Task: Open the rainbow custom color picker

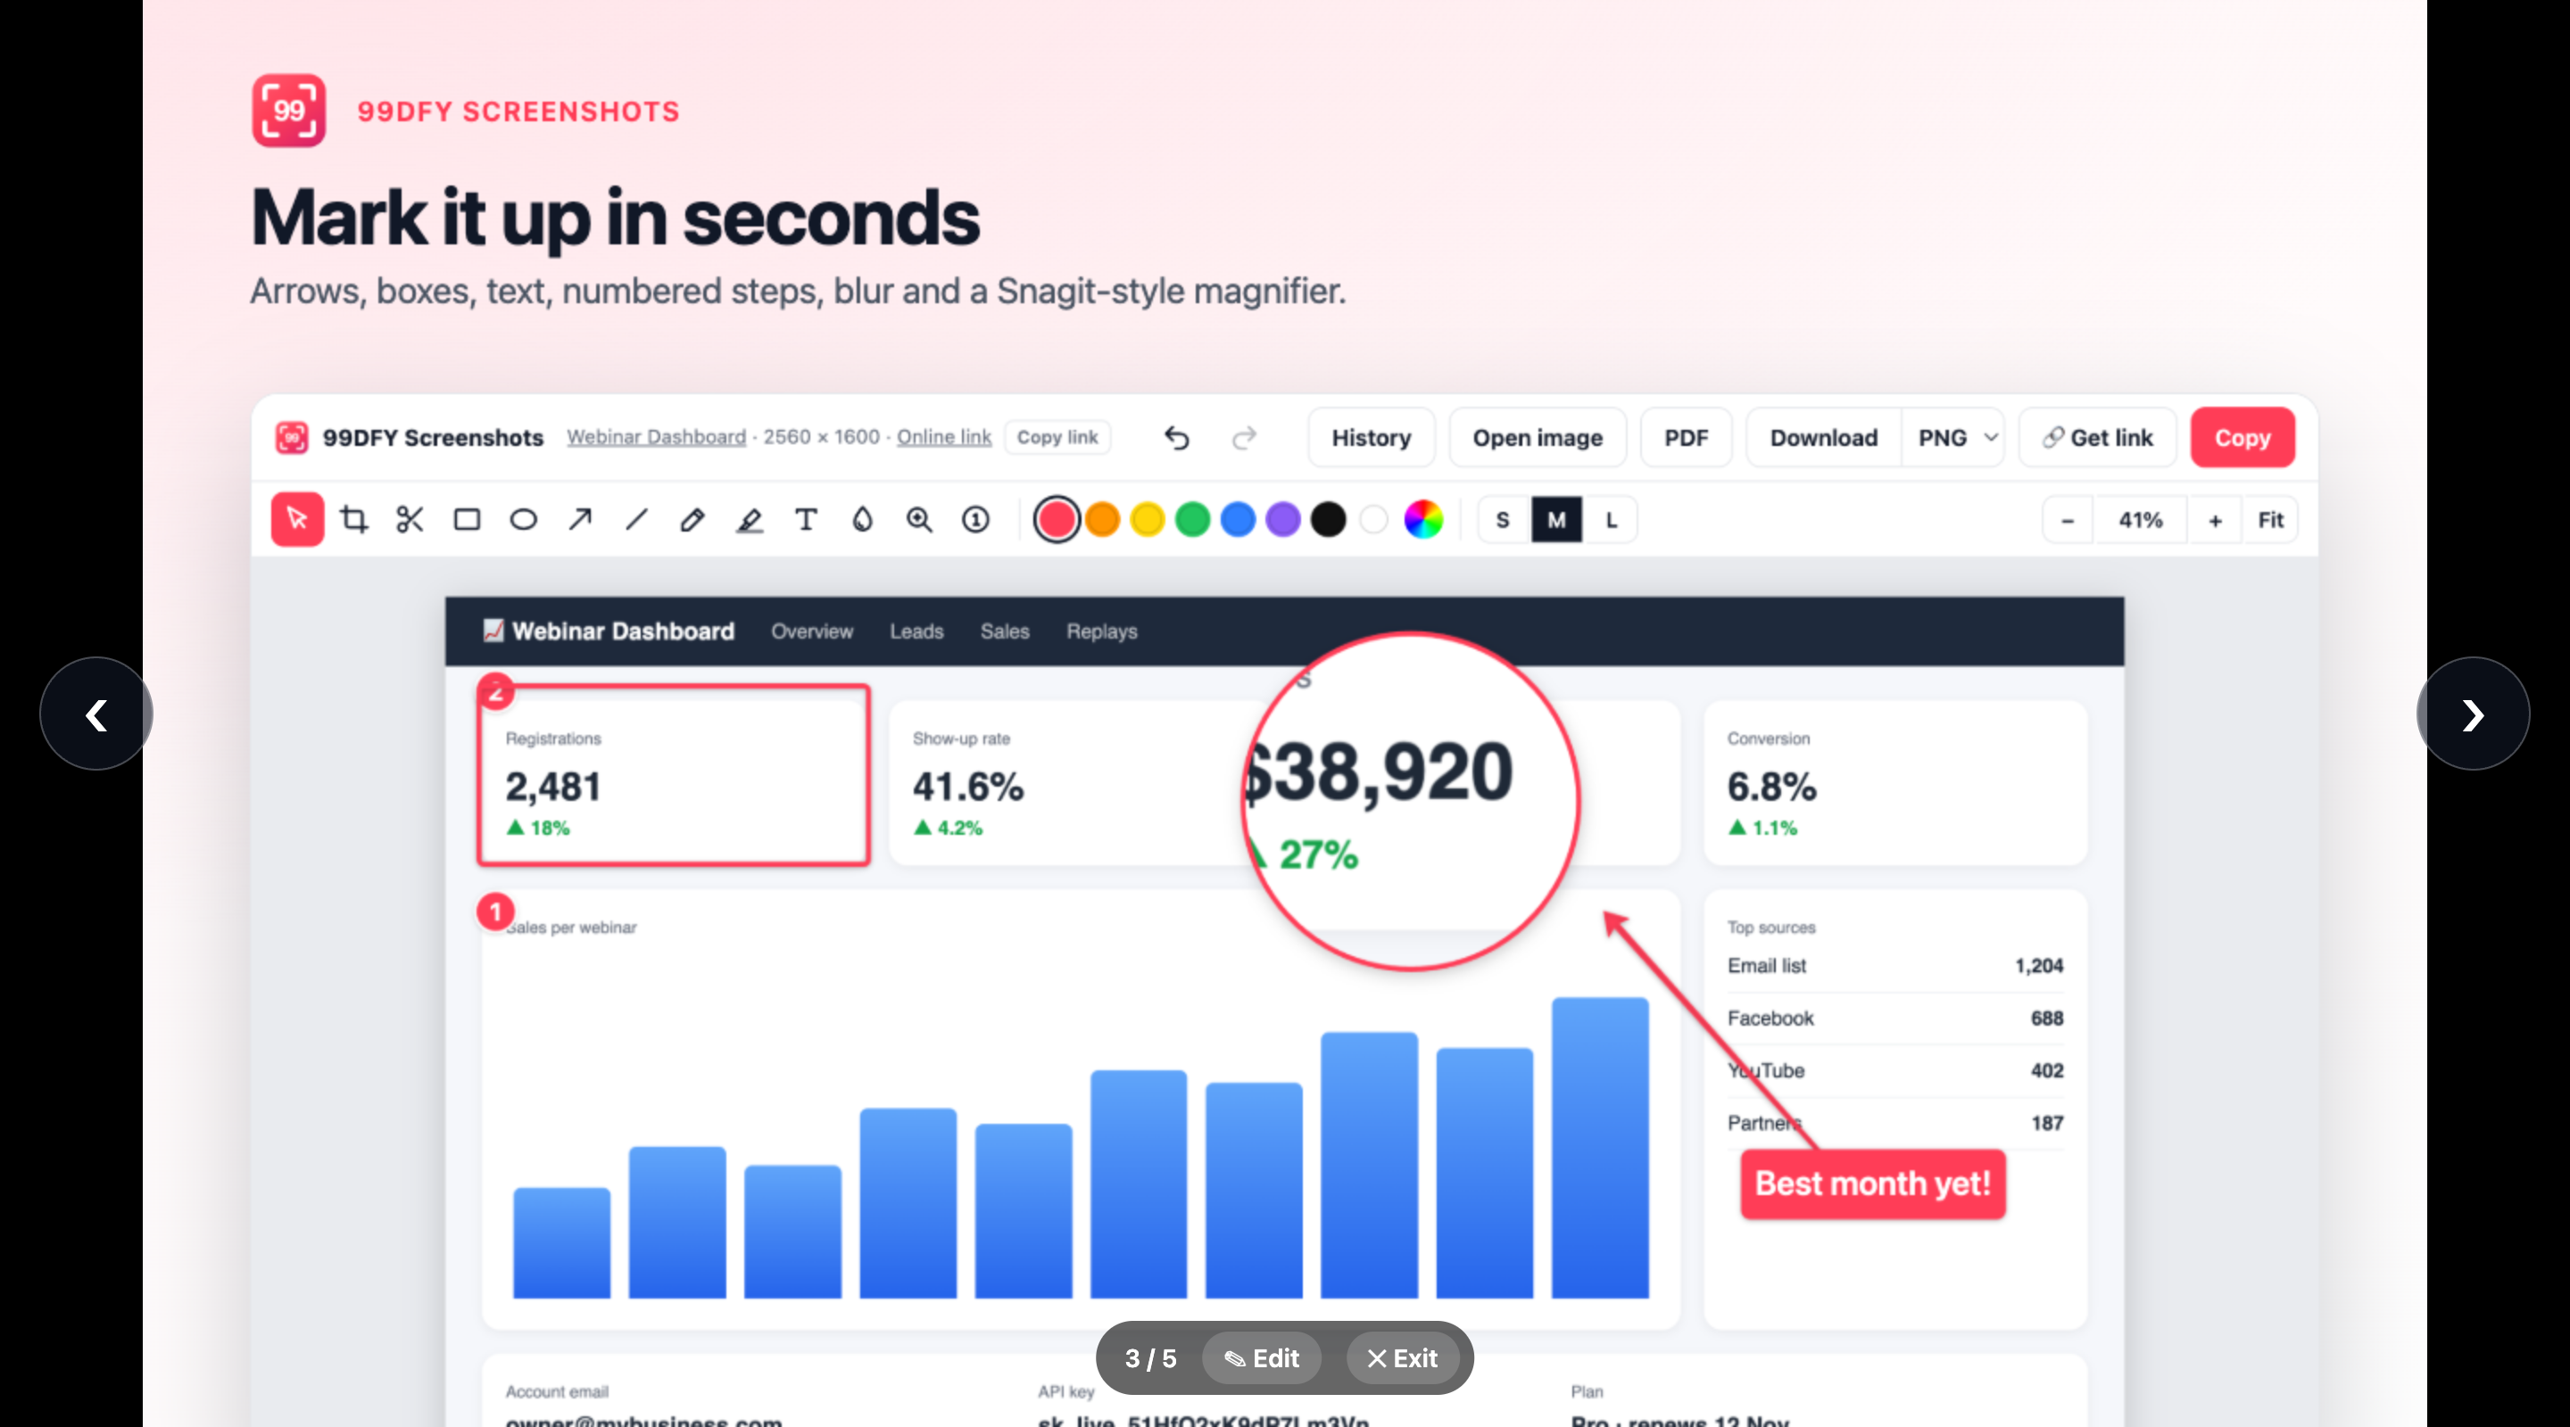Action: coord(1423,520)
